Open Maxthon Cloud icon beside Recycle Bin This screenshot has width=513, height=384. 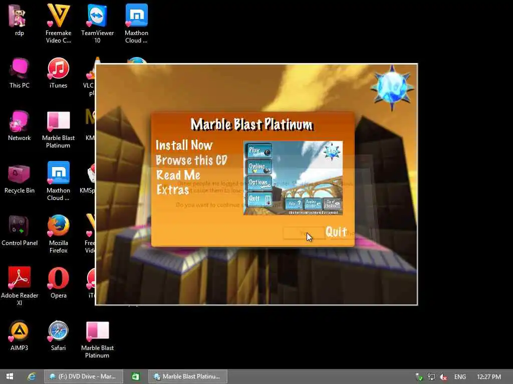[58, 181]
